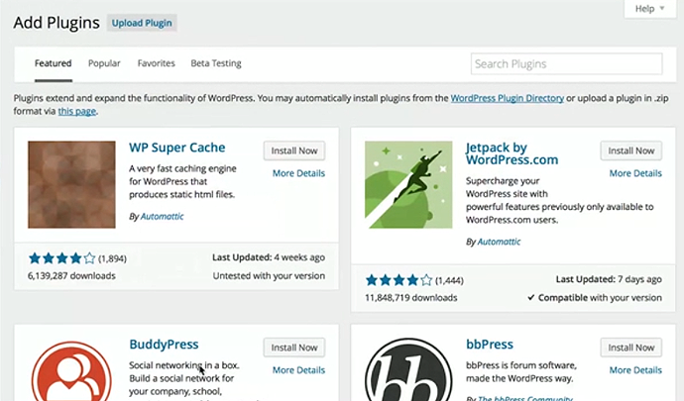Click the Upload Plugin button

point(142,23)
